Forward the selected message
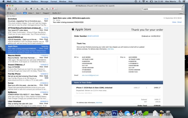The height and width of the screenshot is (118, 188). (47, 9)
